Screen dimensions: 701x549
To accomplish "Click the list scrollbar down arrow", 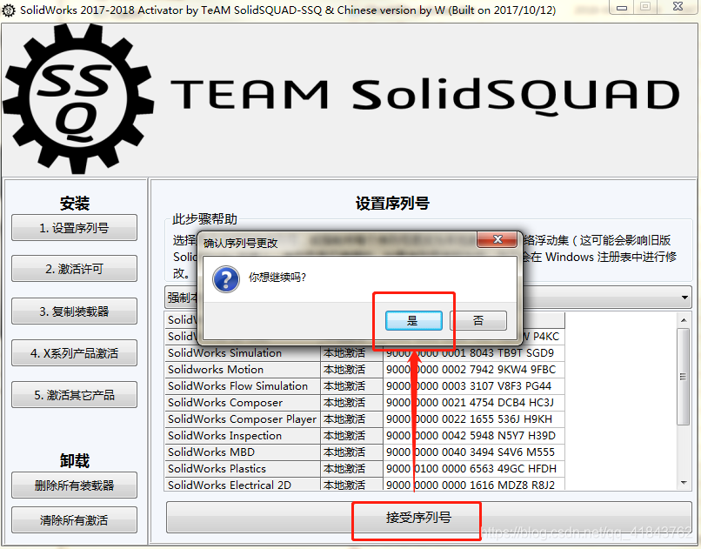I will [x=684, y=483].
